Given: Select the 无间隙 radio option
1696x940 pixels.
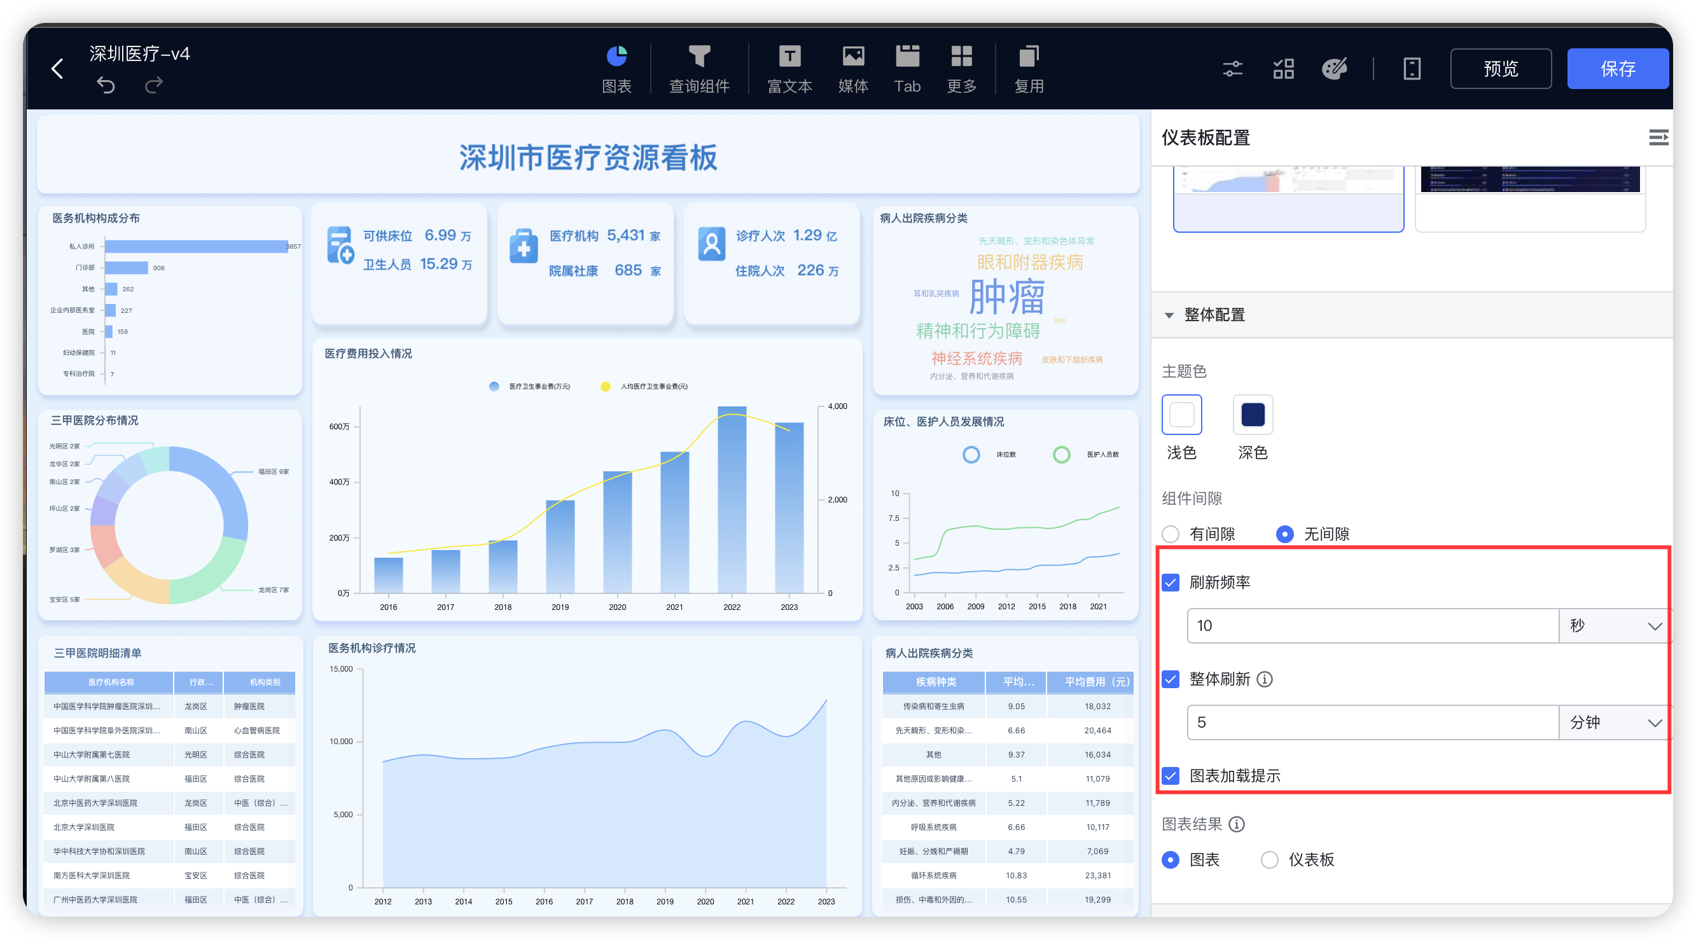Looking at the screenshot, I should 1284,534.
